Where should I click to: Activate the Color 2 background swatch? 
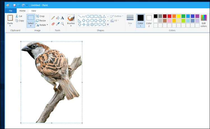pos(149,21)
